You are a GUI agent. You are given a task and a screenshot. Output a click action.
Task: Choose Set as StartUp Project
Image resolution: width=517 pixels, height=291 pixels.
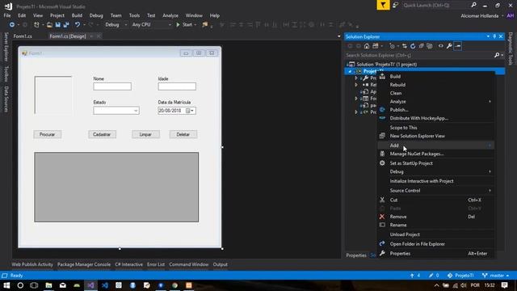(435, 163)
